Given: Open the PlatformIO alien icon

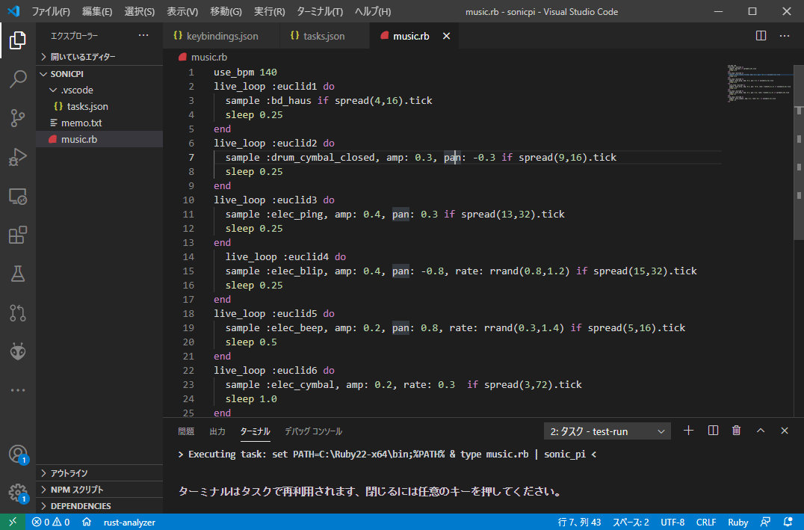Looking at the screenshot, I should 18,351.
